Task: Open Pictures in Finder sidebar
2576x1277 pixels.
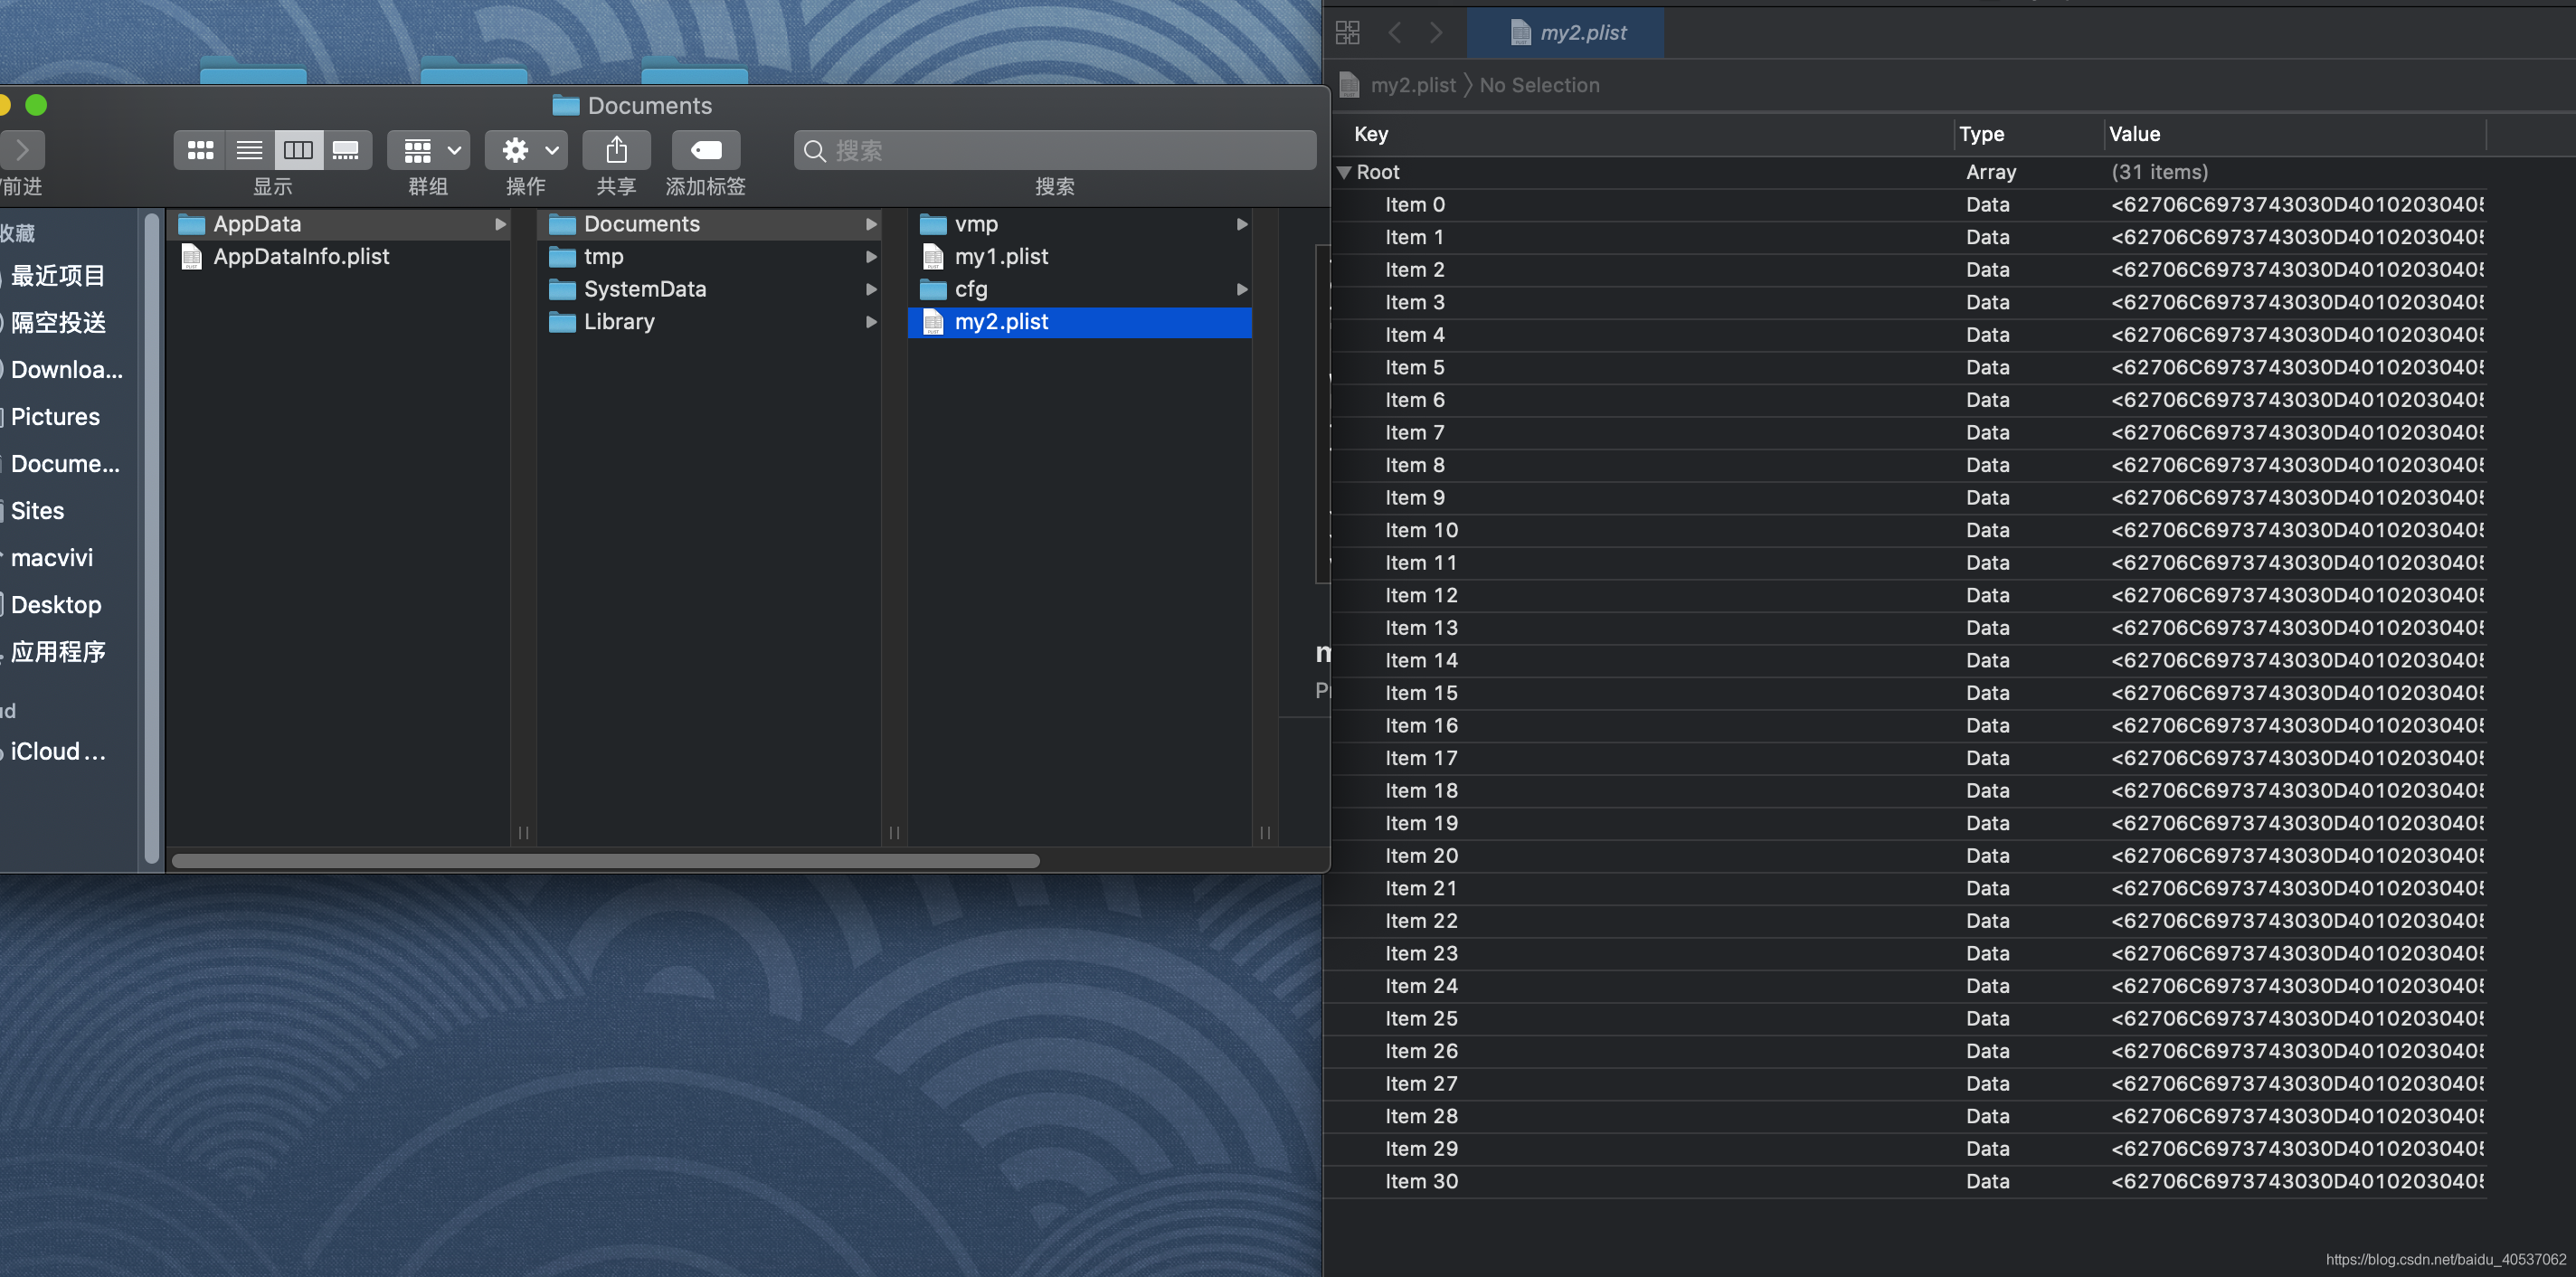Action: tap(55, 417)
